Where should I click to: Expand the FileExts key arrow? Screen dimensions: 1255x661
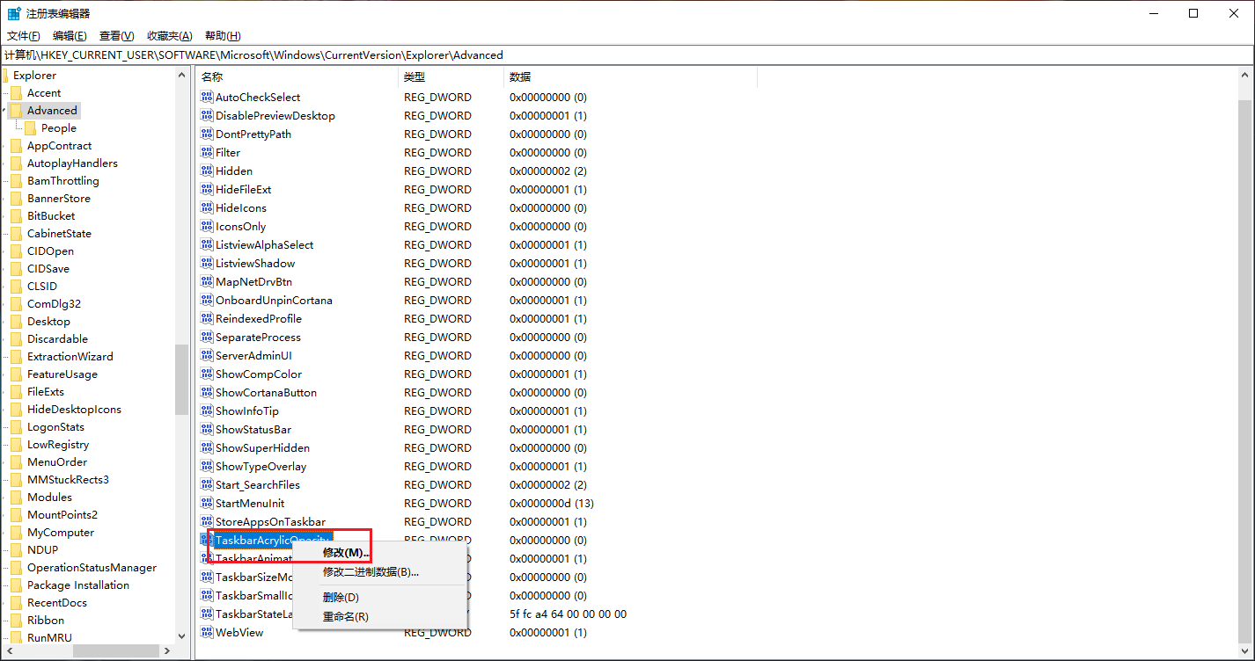[x=4, y=392]
